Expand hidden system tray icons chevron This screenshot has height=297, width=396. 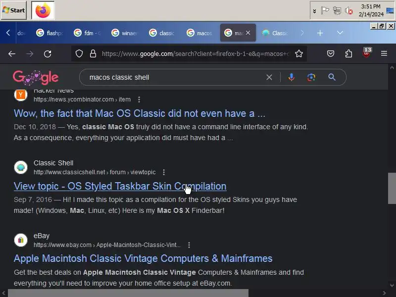[314, 11]
